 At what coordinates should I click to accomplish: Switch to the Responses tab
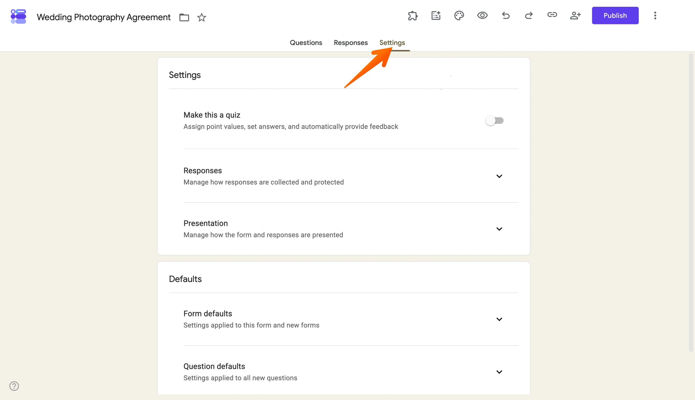(351, 43)
